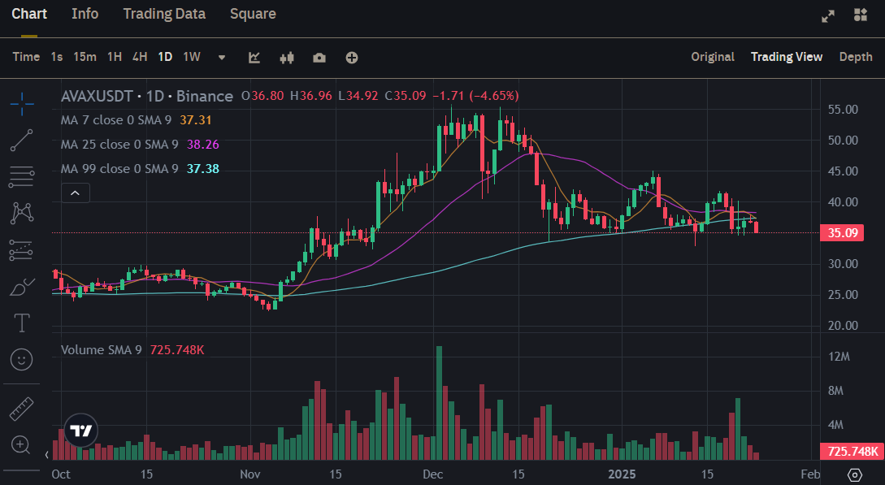This screenshot has height=485, width=885.
Task: Click the Dec label on time axis
Action: [433, 474]
